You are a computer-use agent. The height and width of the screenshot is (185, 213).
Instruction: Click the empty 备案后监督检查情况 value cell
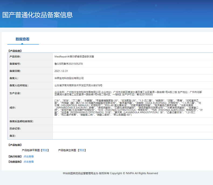coord(132,122)
